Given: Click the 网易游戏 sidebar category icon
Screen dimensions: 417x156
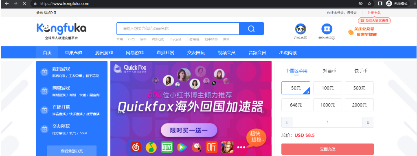Looking at the screenshot, I should tap(44, 91).
